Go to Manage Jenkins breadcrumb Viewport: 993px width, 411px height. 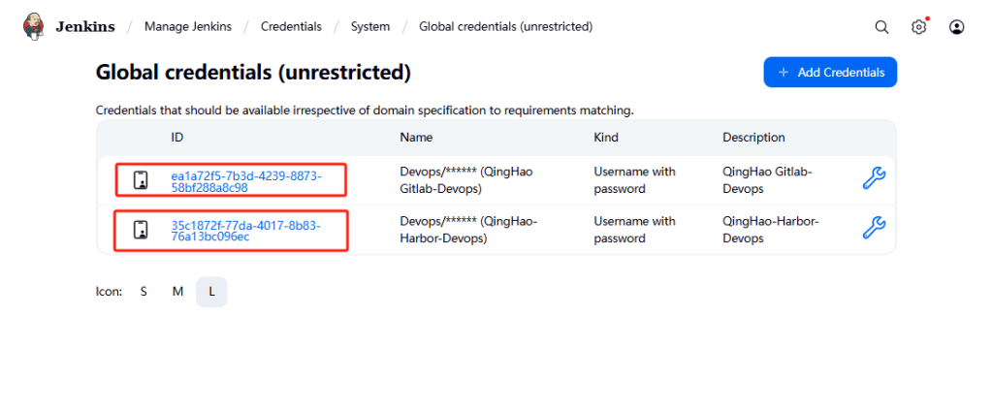pyautogui.click(x=188, y=26)
